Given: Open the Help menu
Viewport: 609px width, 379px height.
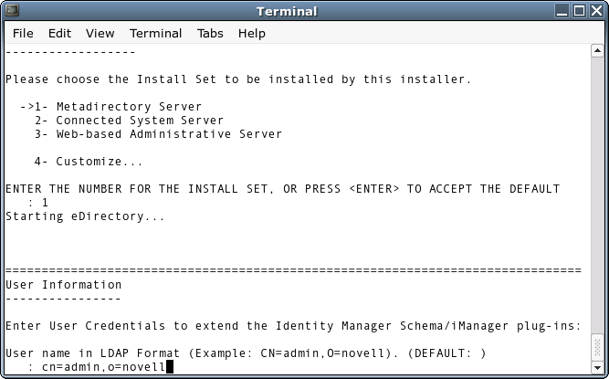Looking at the screenshot, I should click(x=251, y=33).
